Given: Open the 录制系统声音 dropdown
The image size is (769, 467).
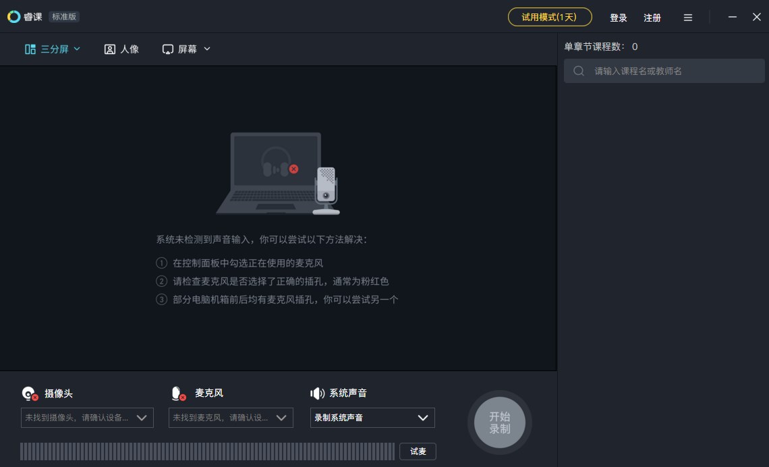Looking at the screenshot, I should point(372,418).
